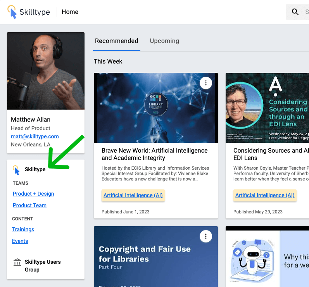
Task: Click the Published June 1, 2023 text
Action: (x=125, y=212)
